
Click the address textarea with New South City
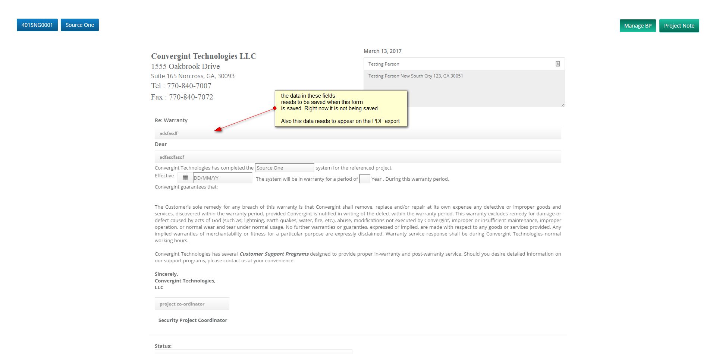point(464,89)
